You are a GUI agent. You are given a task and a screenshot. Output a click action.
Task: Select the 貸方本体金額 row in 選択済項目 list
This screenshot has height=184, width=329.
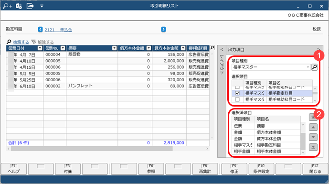pyautogui.click(x=266, y=139)
